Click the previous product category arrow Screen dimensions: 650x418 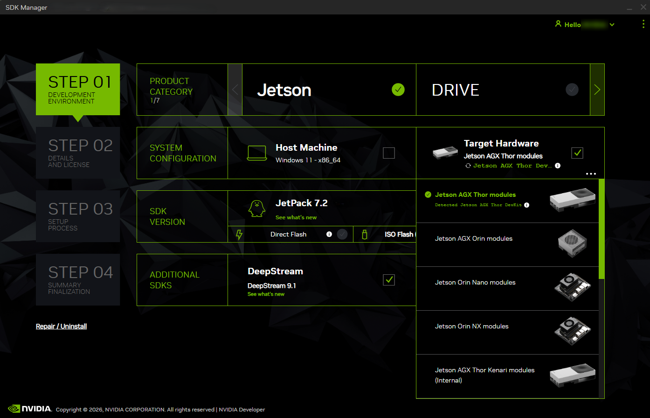(x=235, y=90)
